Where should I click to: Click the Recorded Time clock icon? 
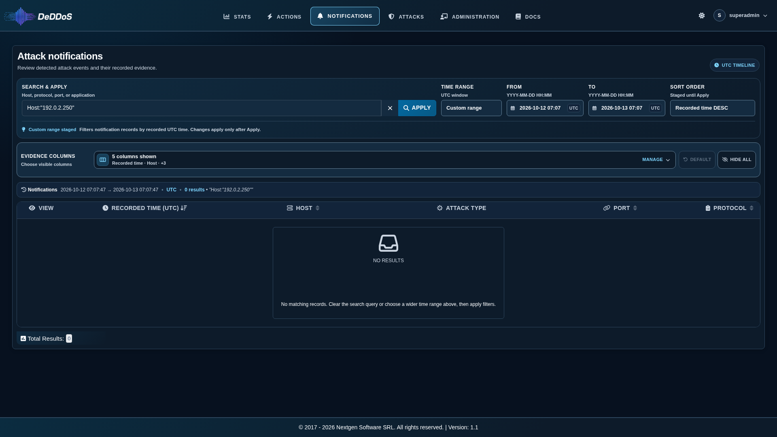click(105, 208)
